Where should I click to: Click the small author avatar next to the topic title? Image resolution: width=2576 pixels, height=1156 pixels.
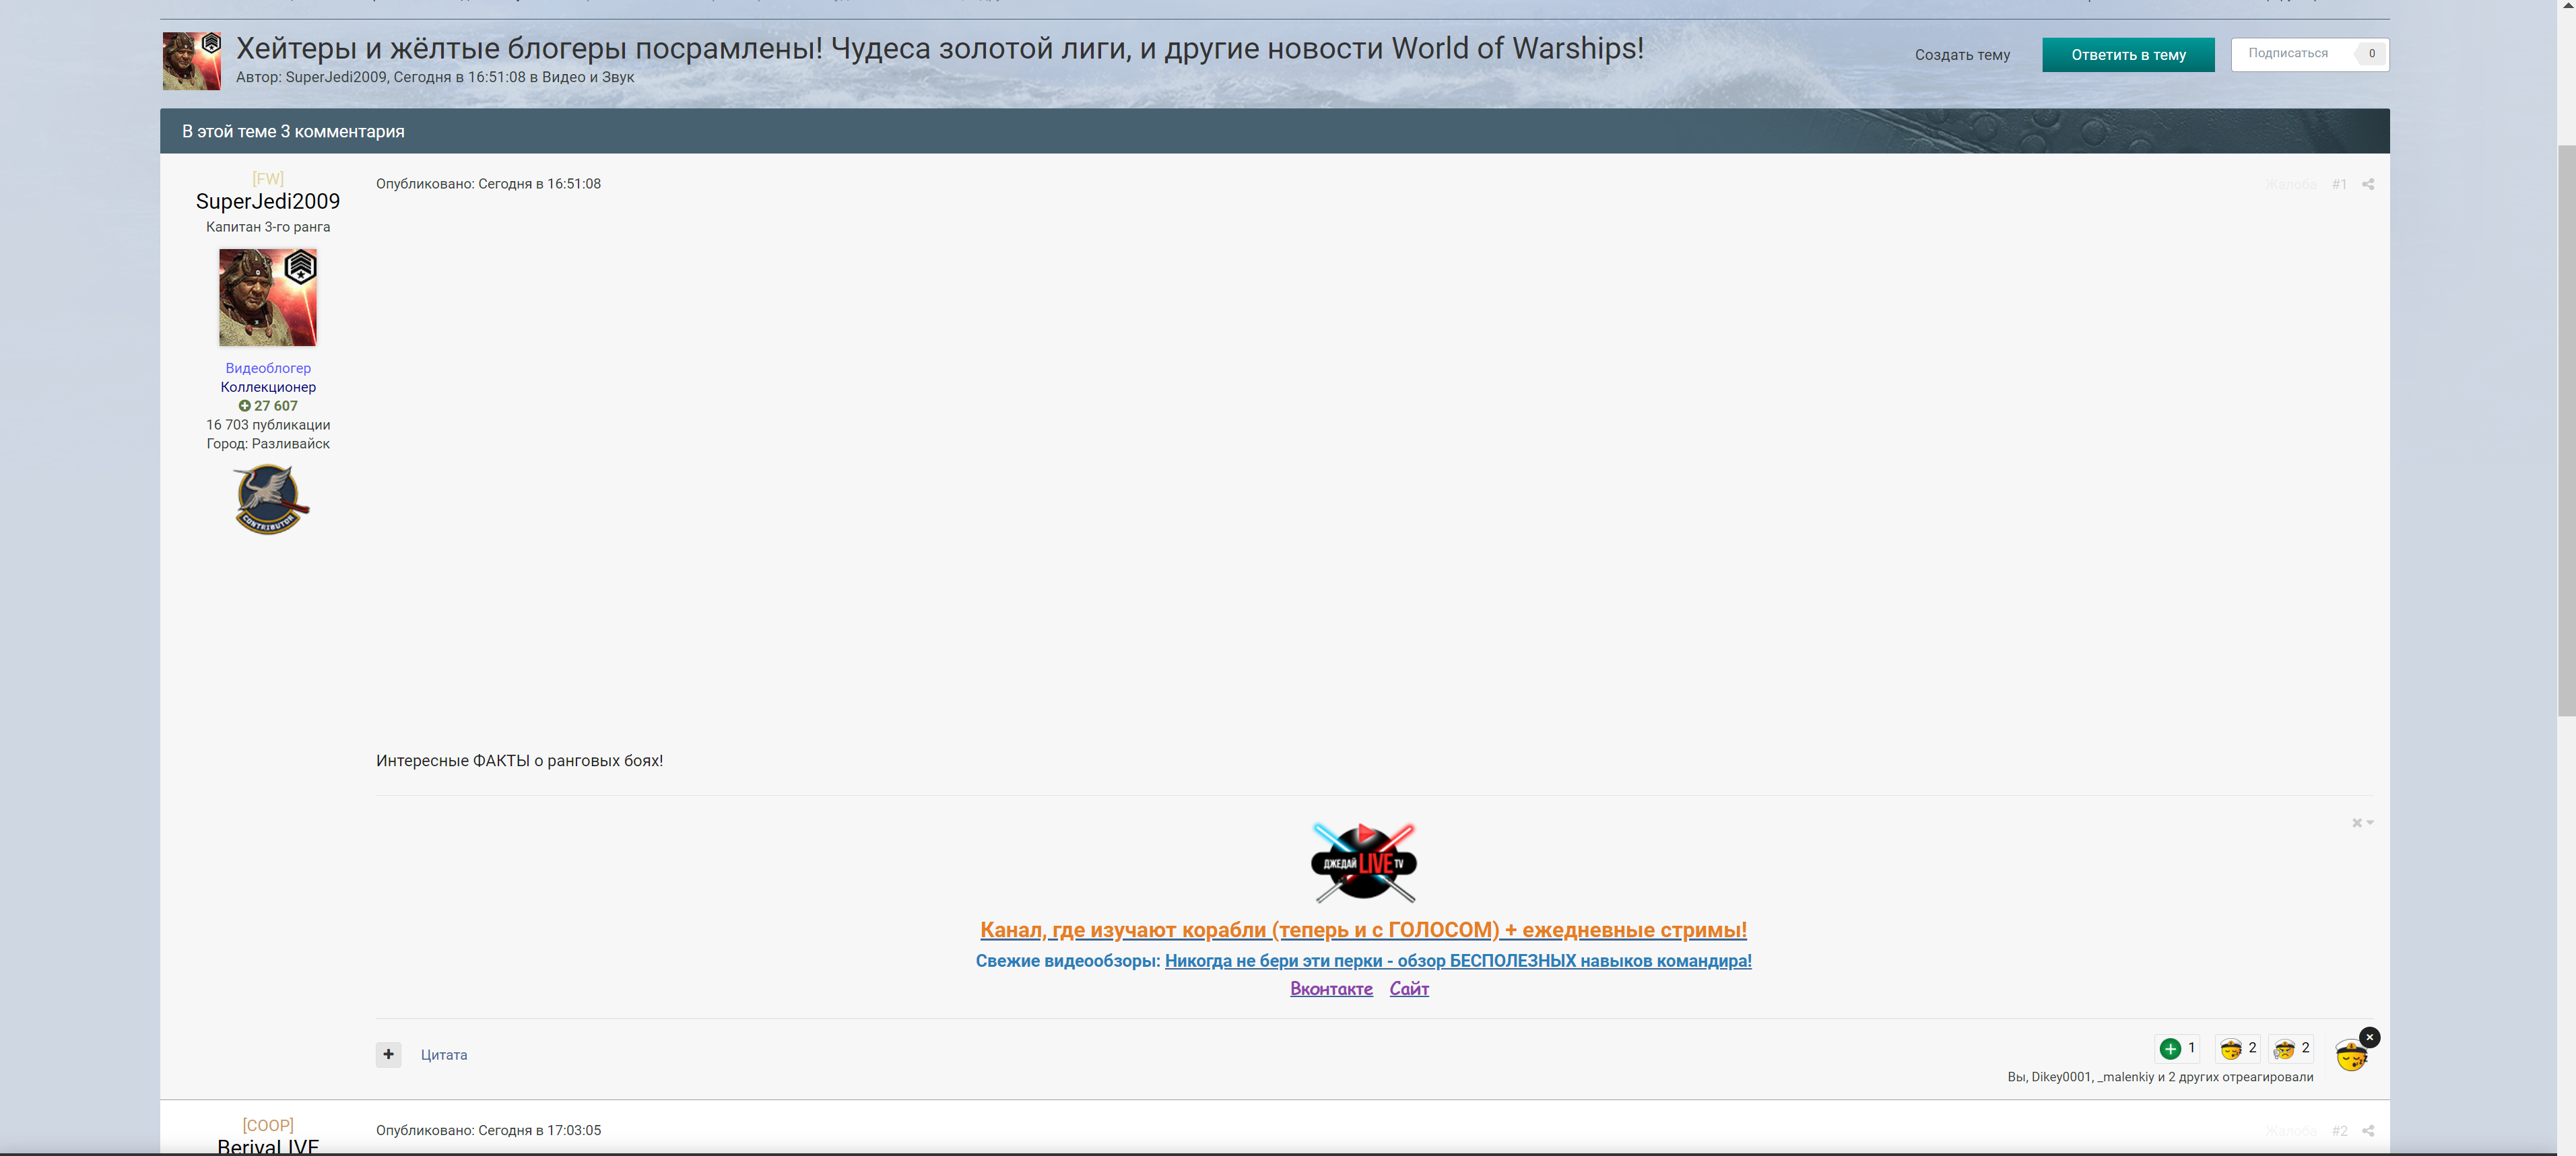[192, 61]
